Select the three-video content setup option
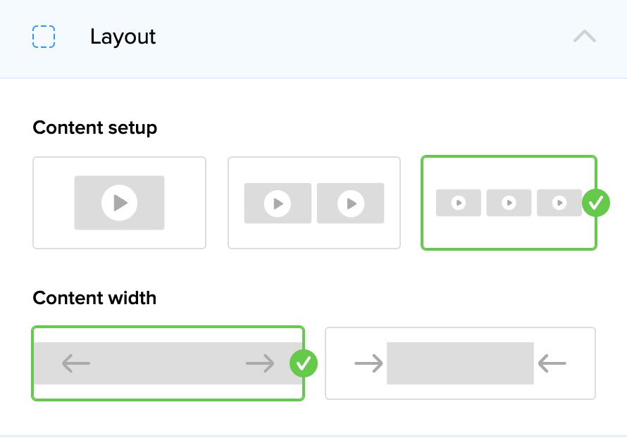This screenshot has width=627, height=438. 508,203
